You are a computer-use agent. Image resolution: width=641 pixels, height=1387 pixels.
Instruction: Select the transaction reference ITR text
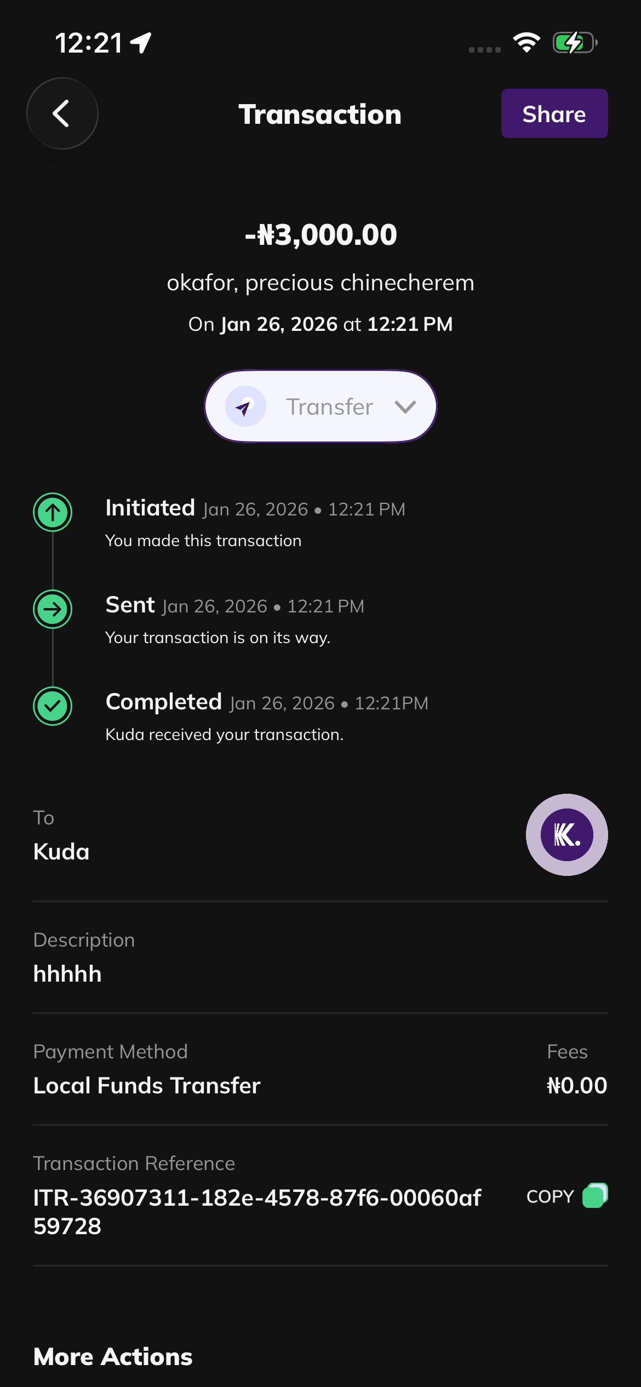pos(256,1212)
